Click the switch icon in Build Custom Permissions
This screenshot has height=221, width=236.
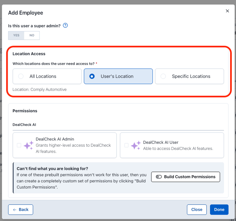pos(159,177)
